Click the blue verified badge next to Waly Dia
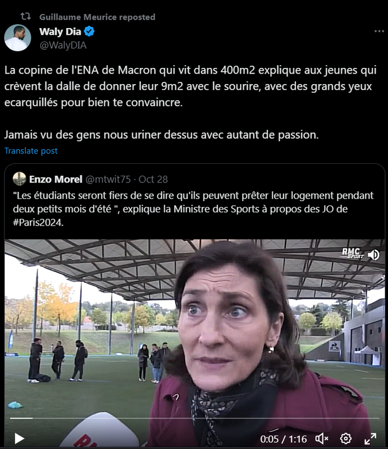The image size is (388, 449). (x=89, y=31)
